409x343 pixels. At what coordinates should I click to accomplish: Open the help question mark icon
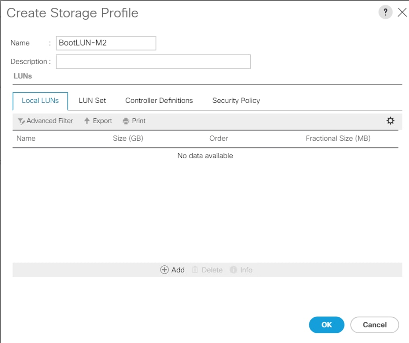[385, 12]
